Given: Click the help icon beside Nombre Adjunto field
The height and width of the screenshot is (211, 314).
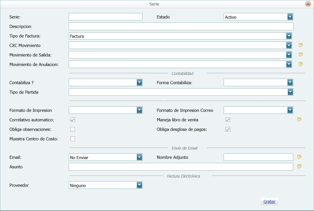Looking at the screenshot, I should click(x=299, y=157).
